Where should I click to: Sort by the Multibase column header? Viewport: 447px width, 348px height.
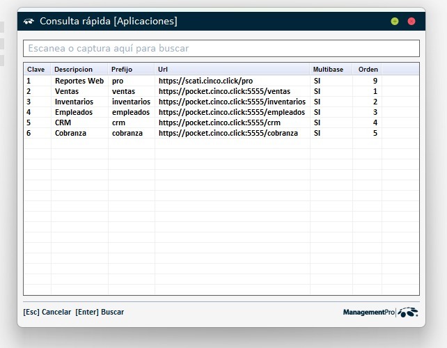tap(328, 70)
